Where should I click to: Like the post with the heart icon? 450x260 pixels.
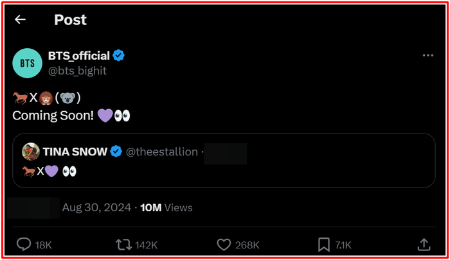224,244
